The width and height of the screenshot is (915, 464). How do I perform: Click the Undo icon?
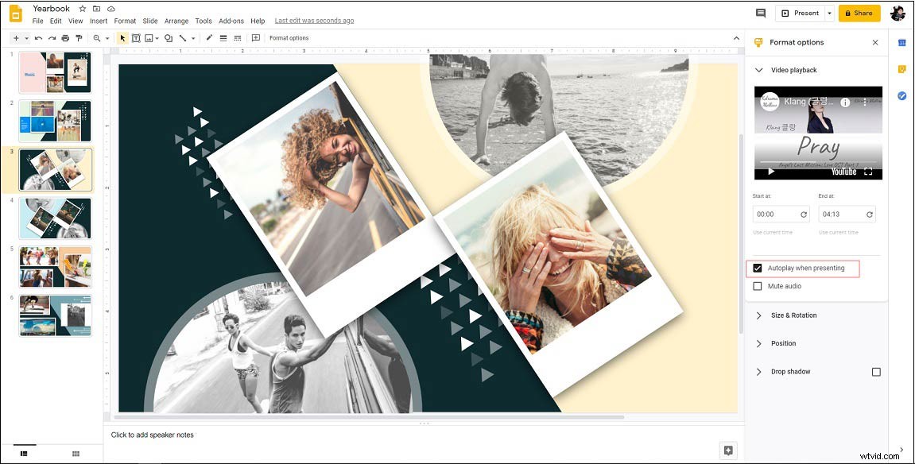click(38, 38)
